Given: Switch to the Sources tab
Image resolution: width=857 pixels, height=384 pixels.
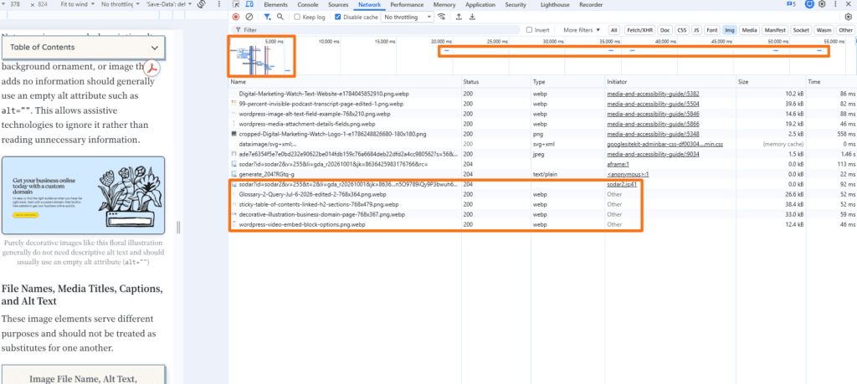Looking at the screenshot, I should tap(338, 5).
